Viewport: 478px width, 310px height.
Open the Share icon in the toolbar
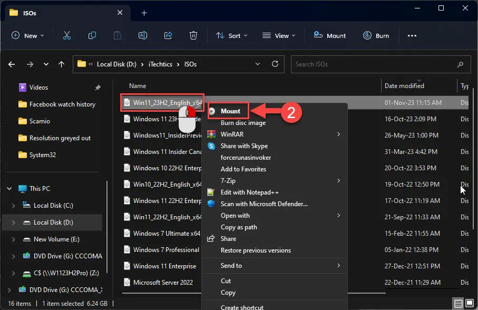(168, 35)
